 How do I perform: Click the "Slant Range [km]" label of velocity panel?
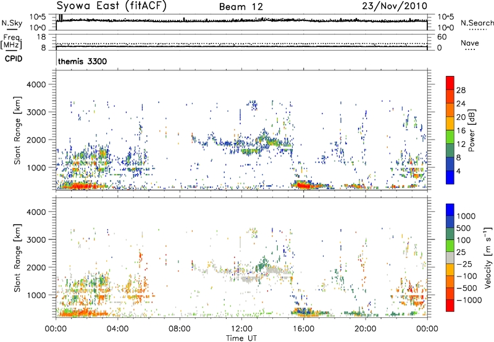coord(17,258)
